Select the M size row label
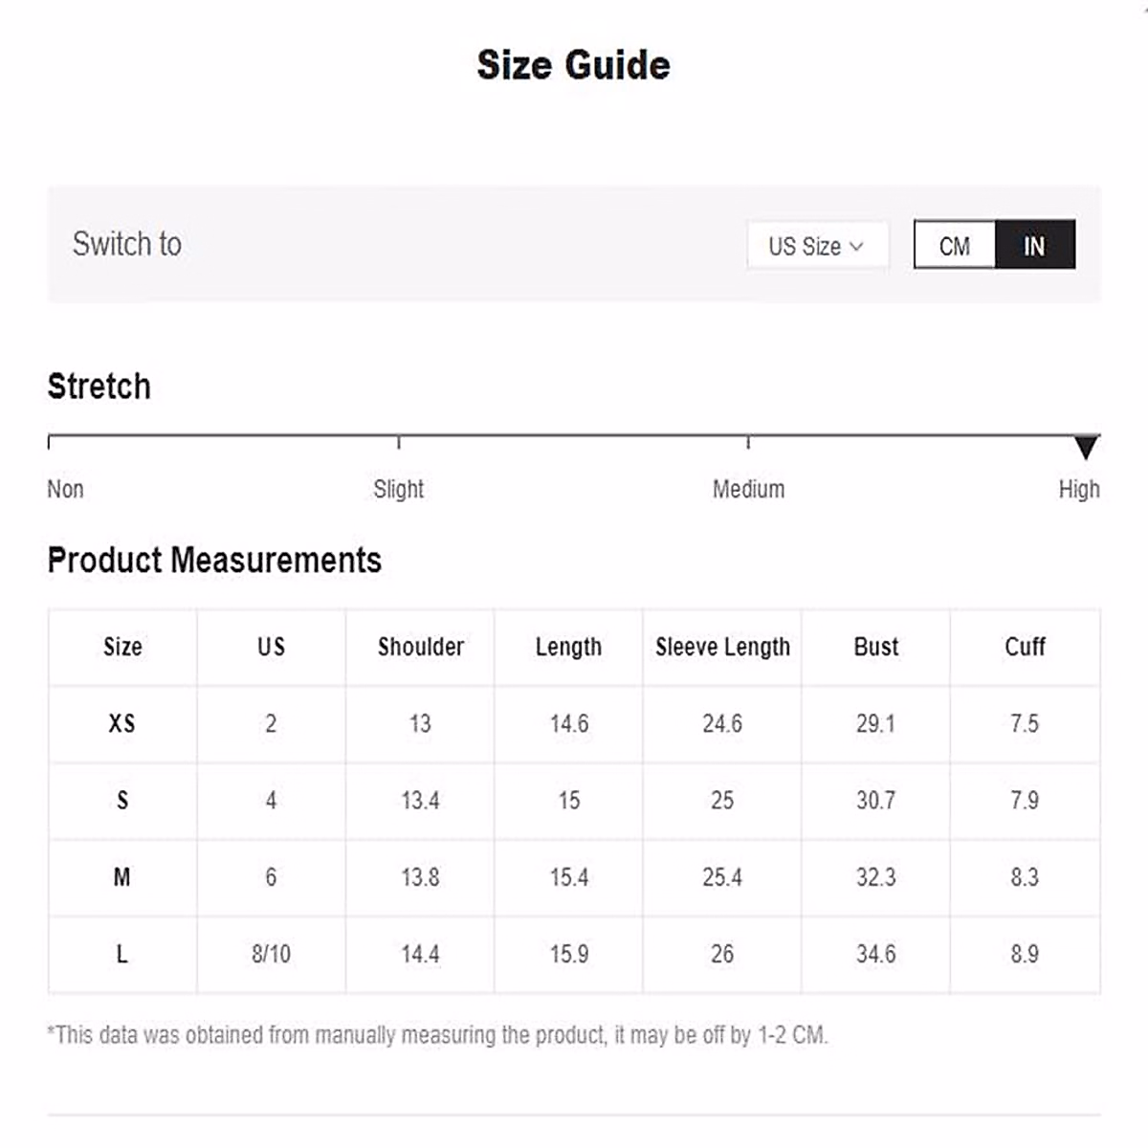Viewport: 1148px width, 1148px height. (122, 877)
